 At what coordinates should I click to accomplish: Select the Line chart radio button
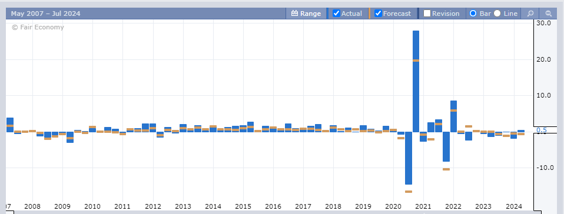pyautogui.click(x=497, y=14)
